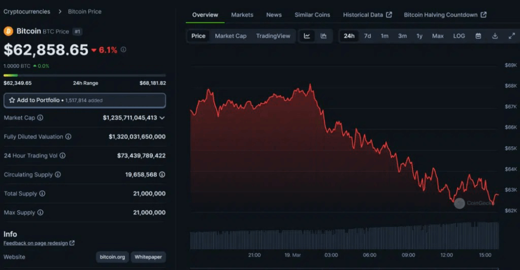Click the Bitcoin Price breadcrumb

pyautogui.click(x=85, y=11)
